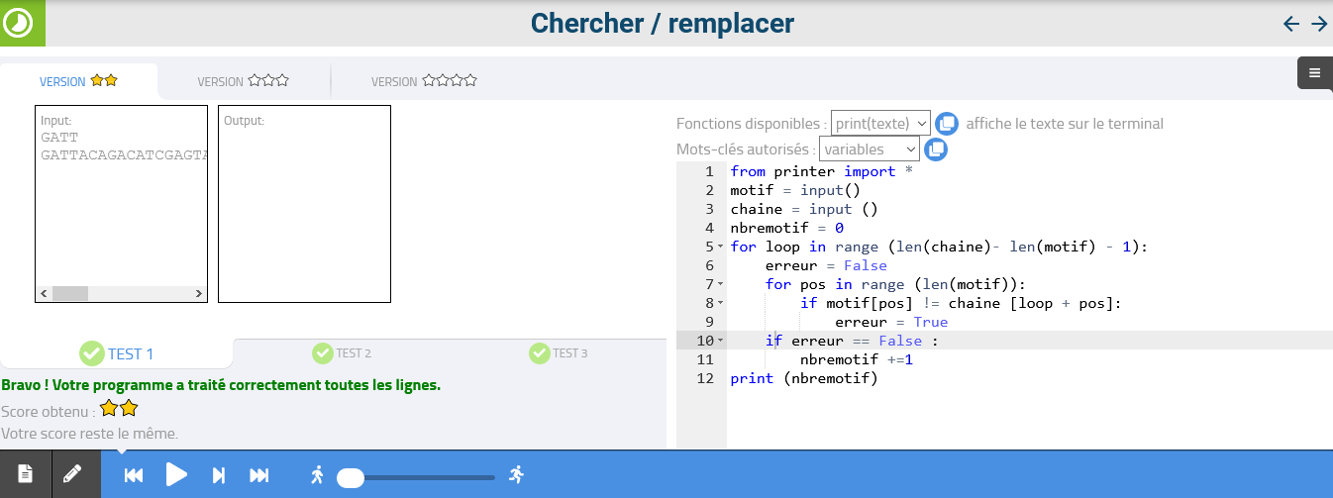
Task: Open the TEST 2 tab
Action: (342, 353)
